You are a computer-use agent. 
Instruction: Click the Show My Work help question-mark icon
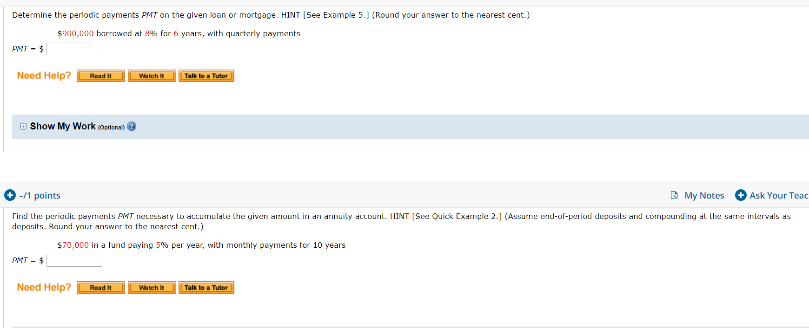coord(132,126)
